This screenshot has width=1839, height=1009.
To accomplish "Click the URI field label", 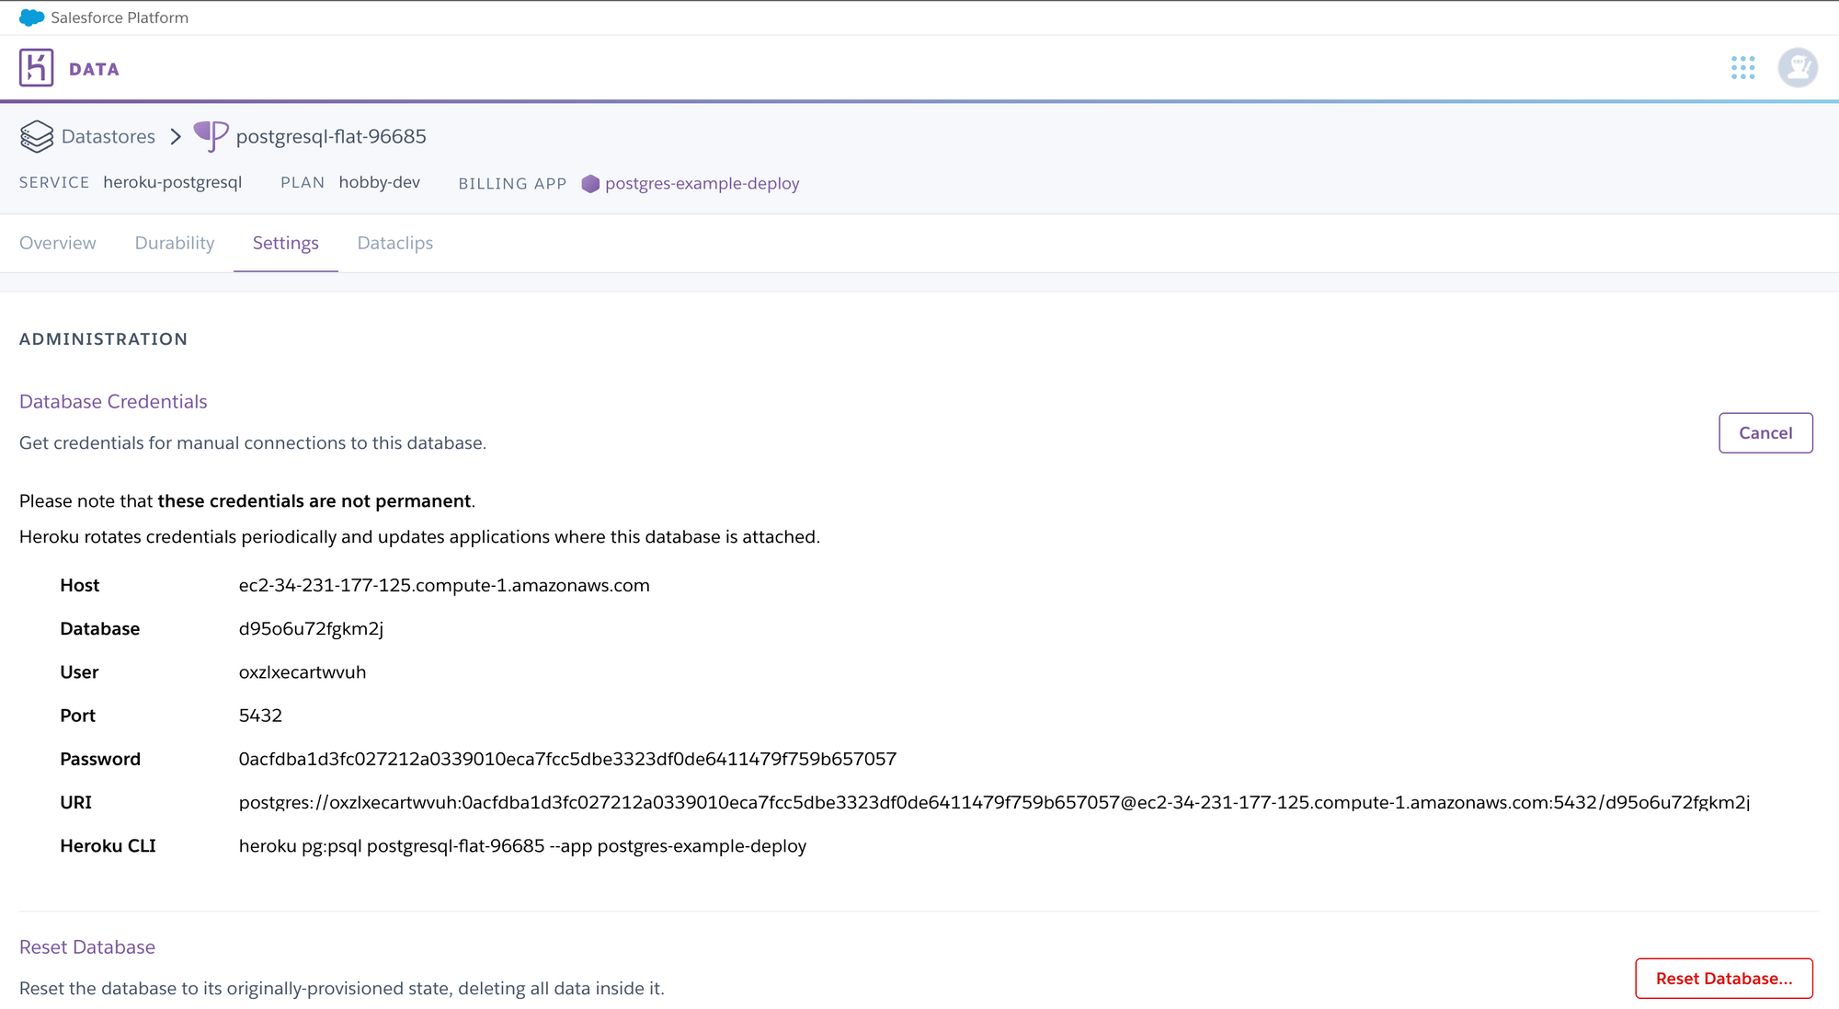I will click(75, 802).
